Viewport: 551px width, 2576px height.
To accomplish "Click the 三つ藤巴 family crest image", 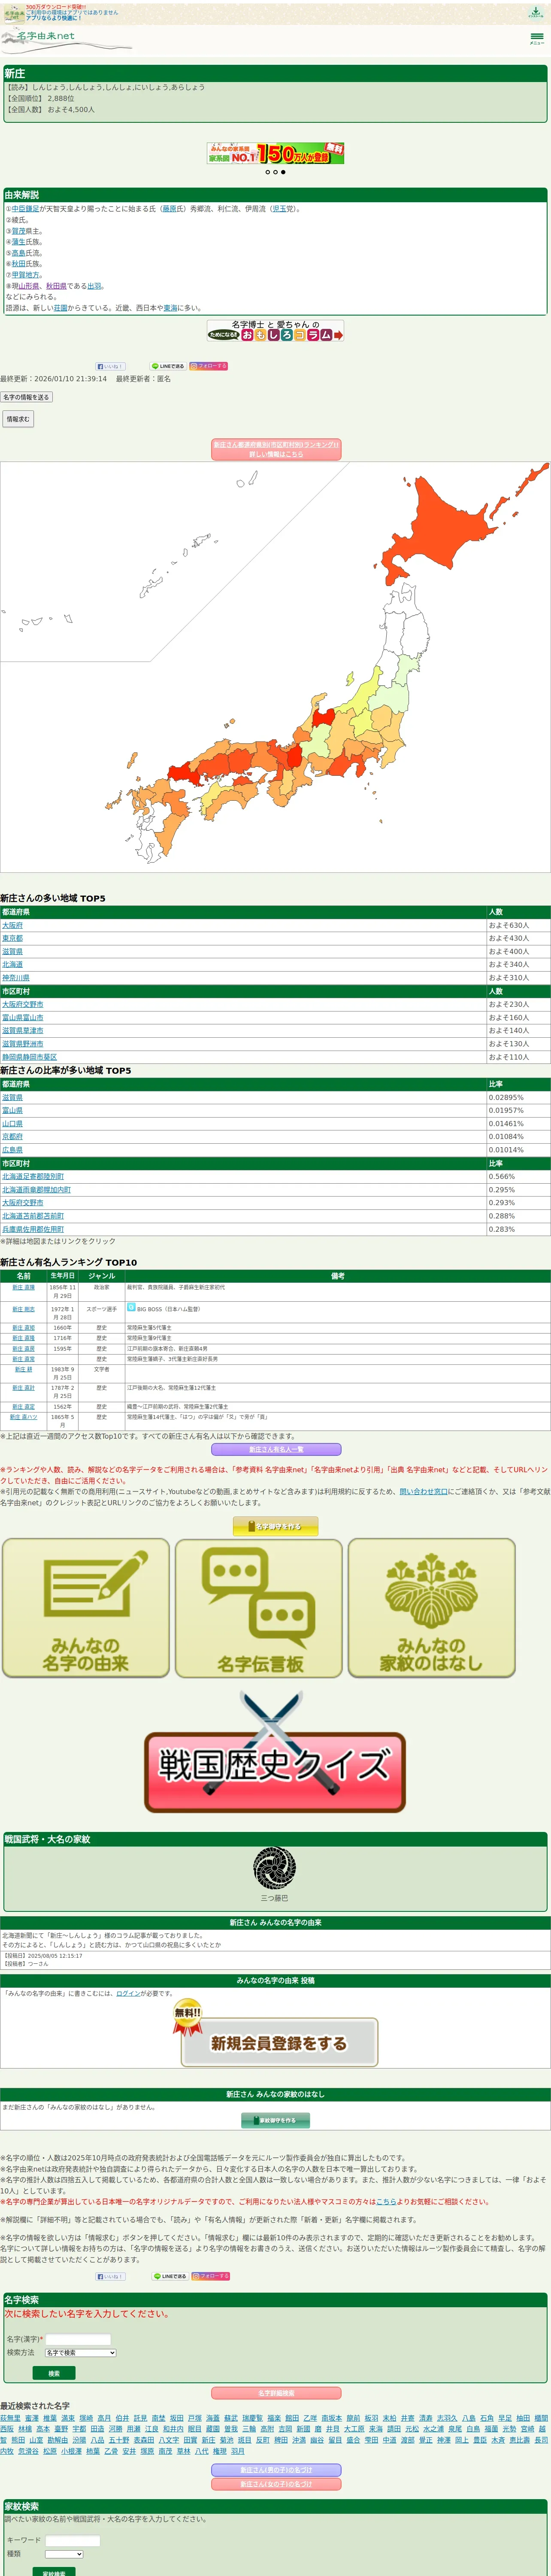I will (x=274, y=1868).
